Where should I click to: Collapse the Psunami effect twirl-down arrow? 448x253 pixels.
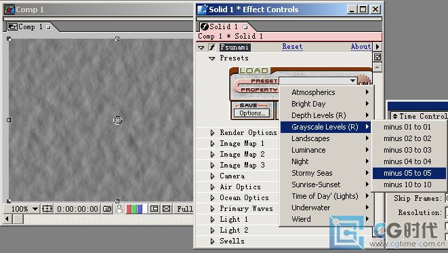tap(201, 47)
